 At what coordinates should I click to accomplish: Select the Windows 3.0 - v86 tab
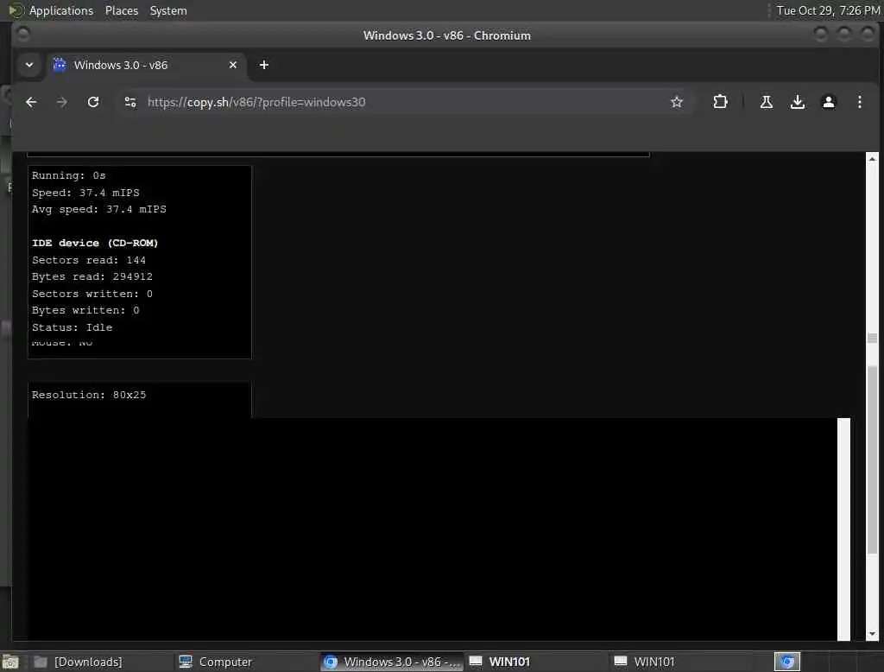tap(145, 65)
